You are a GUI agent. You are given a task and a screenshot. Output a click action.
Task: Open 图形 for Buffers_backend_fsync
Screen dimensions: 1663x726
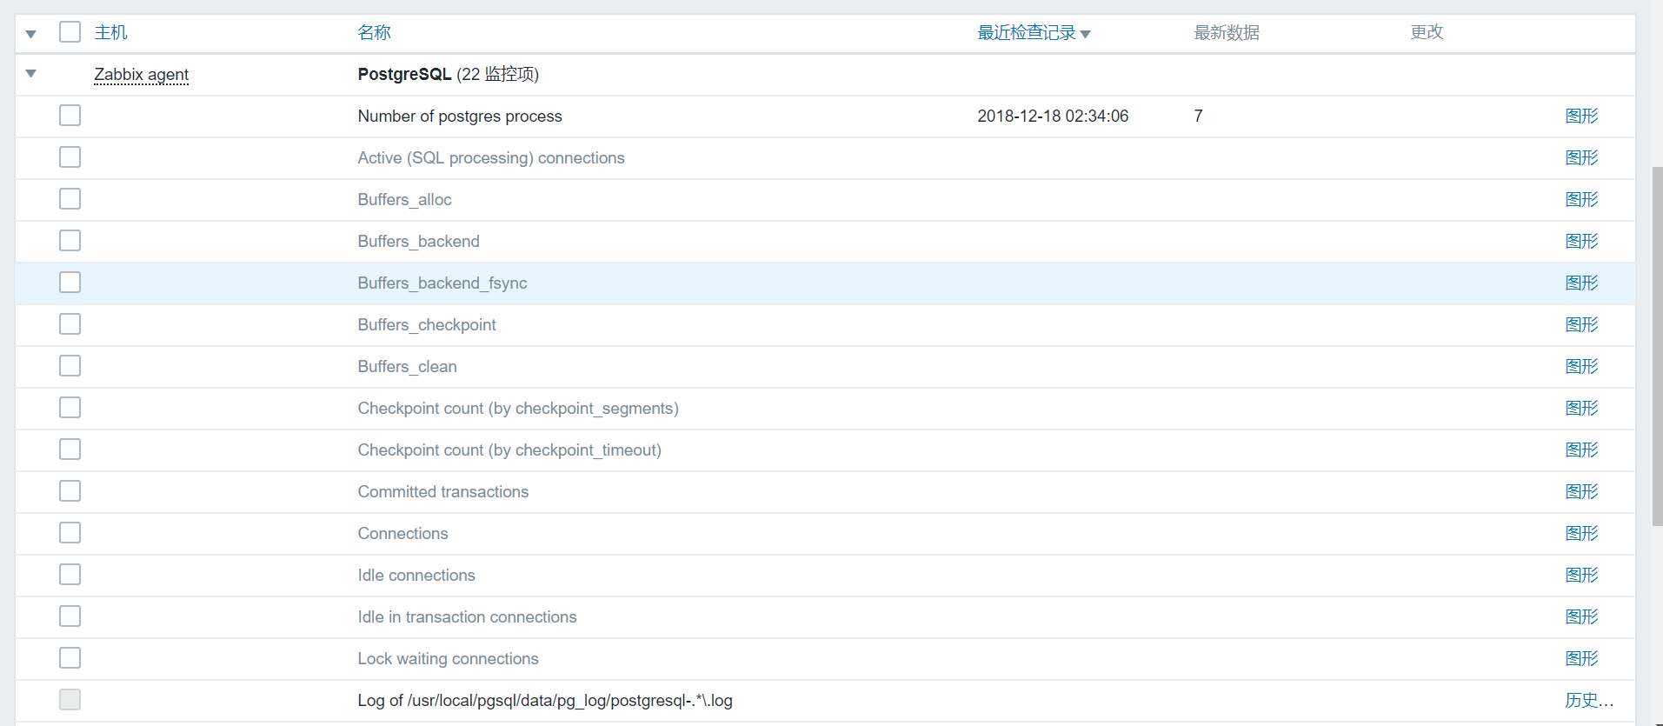(1581, 283)
